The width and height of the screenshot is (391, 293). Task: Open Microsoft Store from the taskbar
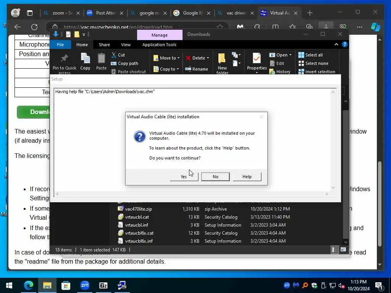click(66, 285)
